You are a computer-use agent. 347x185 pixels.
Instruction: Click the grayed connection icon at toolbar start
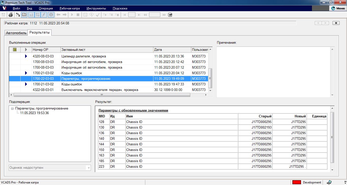[x=3, y=15]
